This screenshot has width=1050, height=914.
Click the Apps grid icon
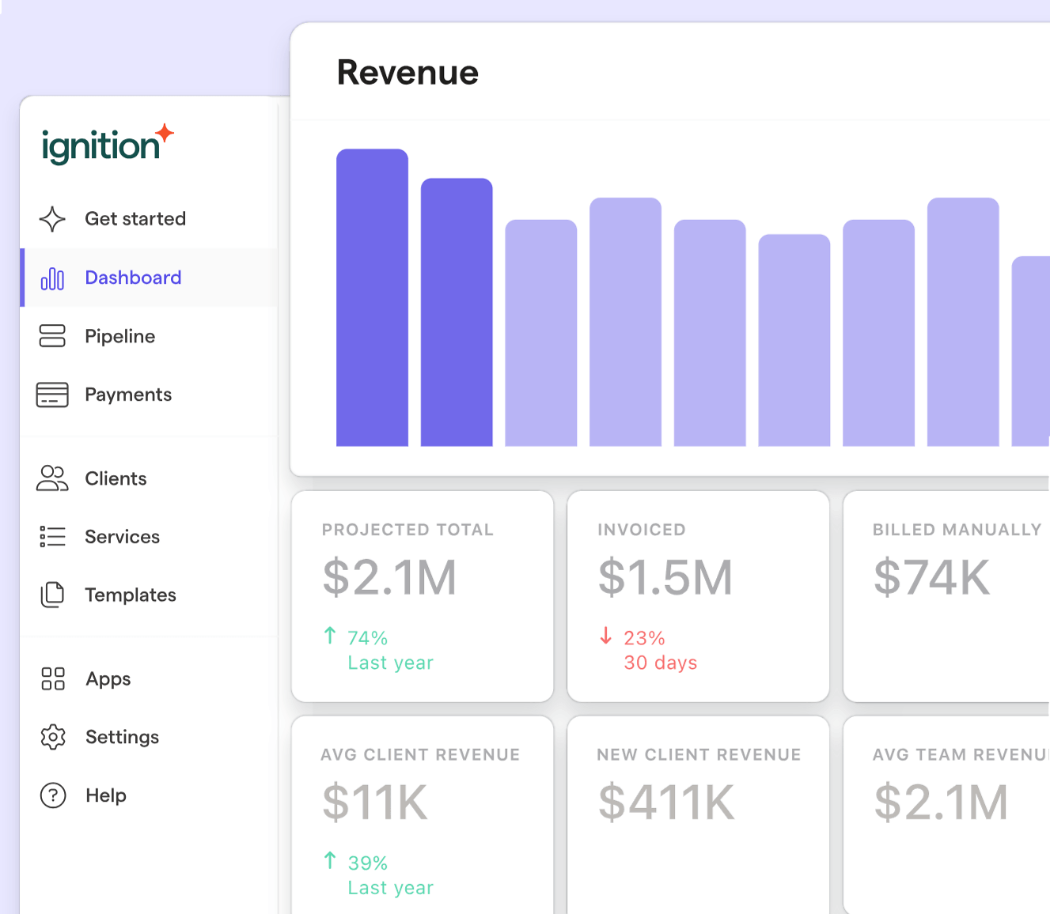click(53, 678)
